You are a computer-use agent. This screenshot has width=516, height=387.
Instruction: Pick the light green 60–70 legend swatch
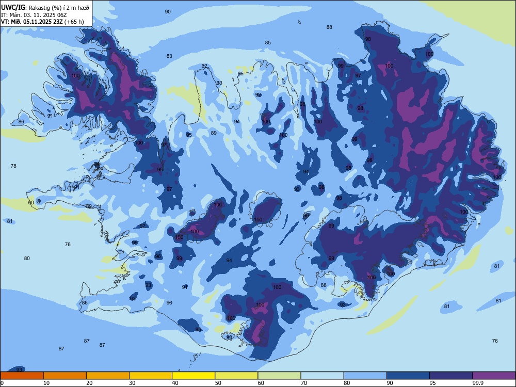(x=279, y=376)
